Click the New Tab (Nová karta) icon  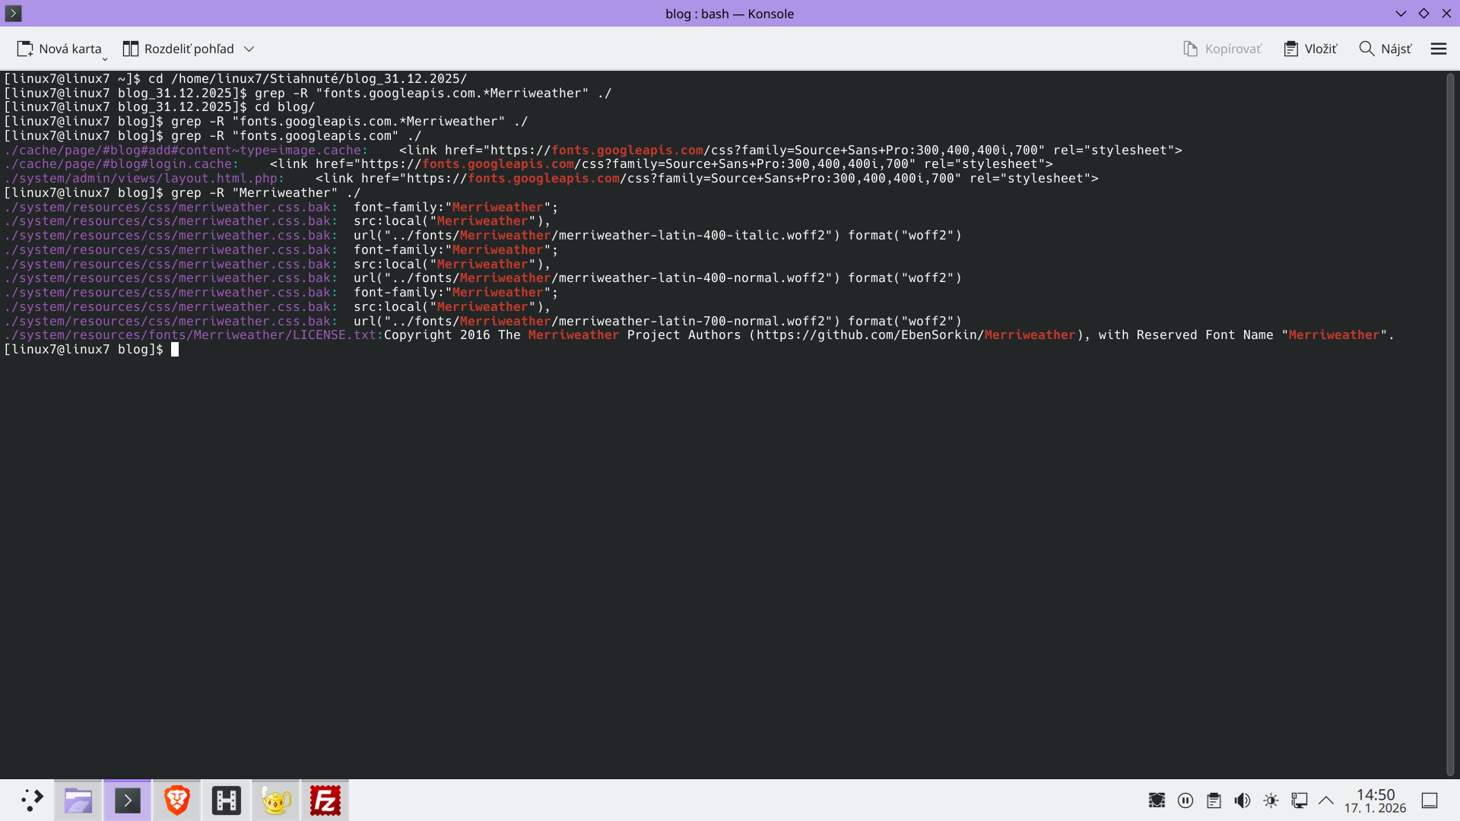[x=25, y=48]
